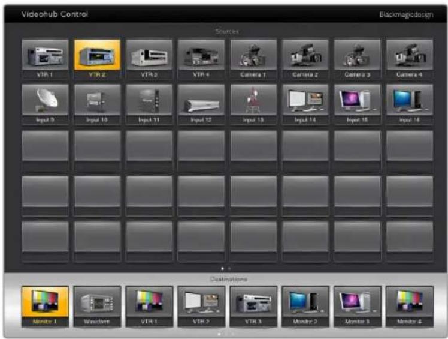Select the VTR 3 destination deck
448x339 pixels.
253,307
